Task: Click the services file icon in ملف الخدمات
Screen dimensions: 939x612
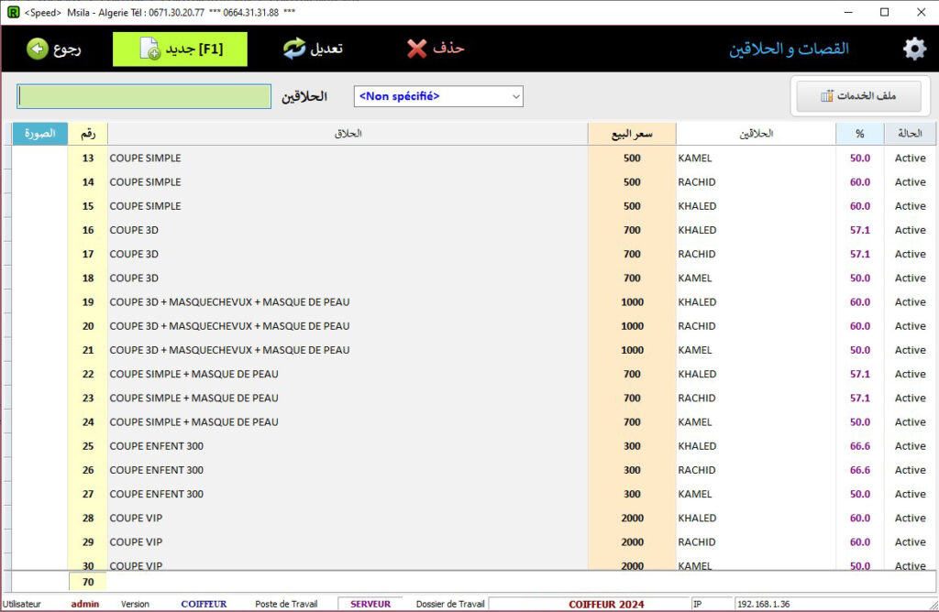Action: click(x=826, y=96)
